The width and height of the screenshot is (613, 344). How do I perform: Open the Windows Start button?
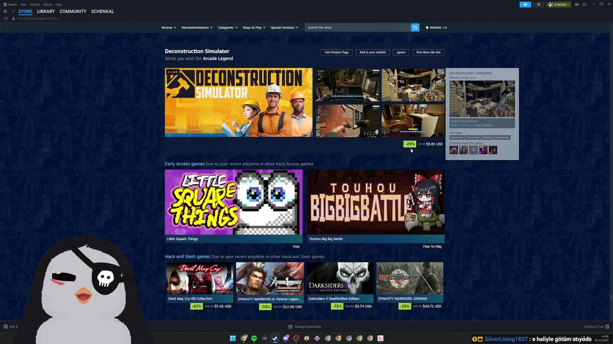pos(233,338)
